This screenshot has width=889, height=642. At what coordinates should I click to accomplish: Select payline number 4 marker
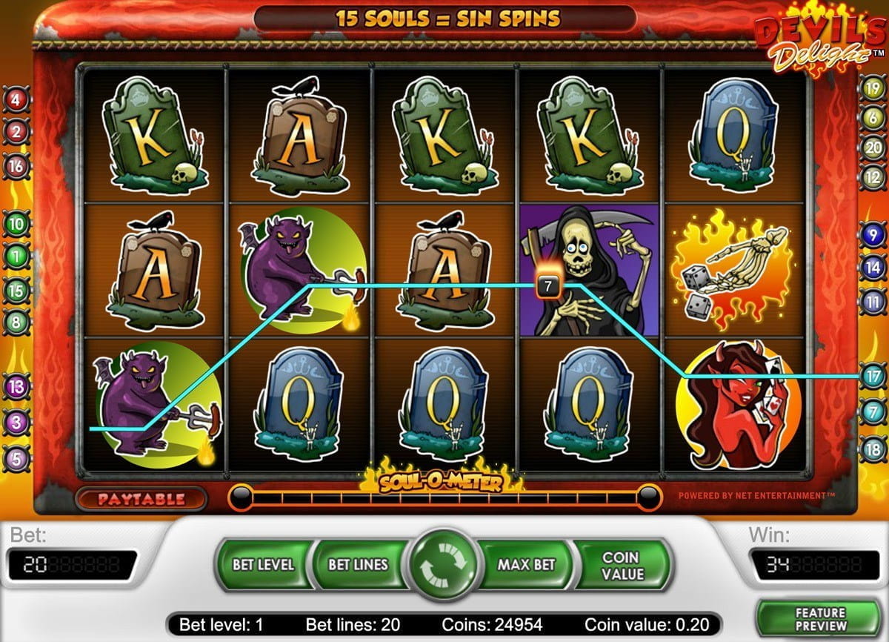(16, 99)
